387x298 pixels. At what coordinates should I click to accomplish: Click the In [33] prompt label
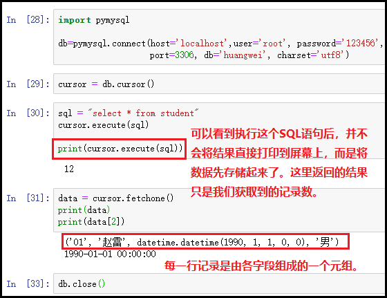point(28,283)
